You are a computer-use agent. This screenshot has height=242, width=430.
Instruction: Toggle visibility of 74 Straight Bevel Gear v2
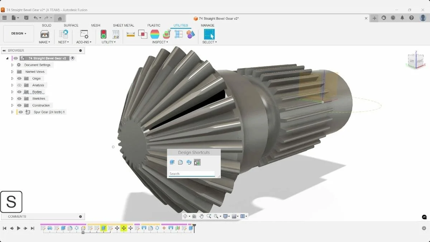[15, 58]
